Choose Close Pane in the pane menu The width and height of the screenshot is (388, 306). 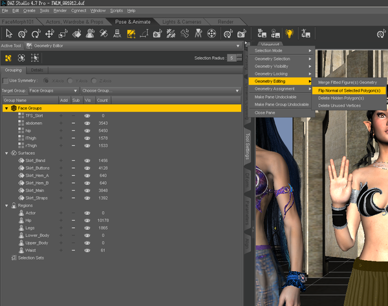(x=281, y=112)
